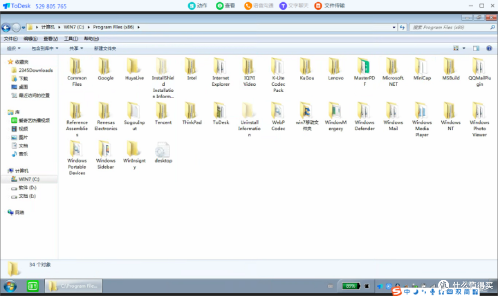Screen dimensions: 498x296
Task: Open the InstallShield Installation Information folder
Action: tap(163, 78)
